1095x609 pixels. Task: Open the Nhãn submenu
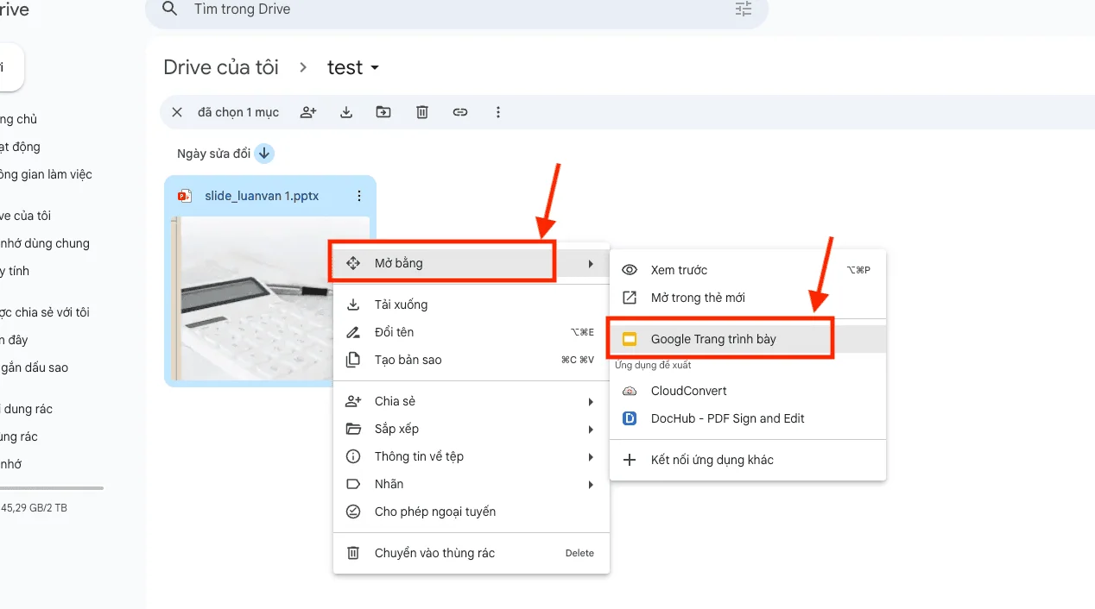click(x=472, y=484)
